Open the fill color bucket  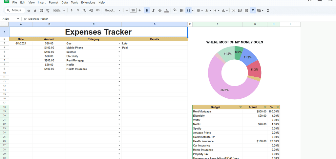click(x=175, y=10)
